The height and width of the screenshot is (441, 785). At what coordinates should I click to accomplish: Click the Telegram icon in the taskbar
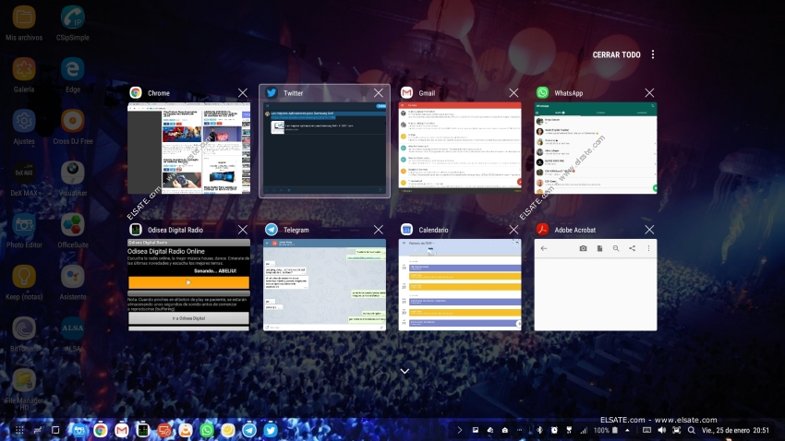point(248,430)
